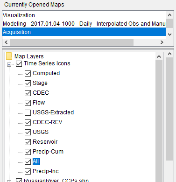Image resolution: width=176 pixels, height=182 pixels.
Task: Select the USGS-Extracted tree label
Action: tap(53, 112)
